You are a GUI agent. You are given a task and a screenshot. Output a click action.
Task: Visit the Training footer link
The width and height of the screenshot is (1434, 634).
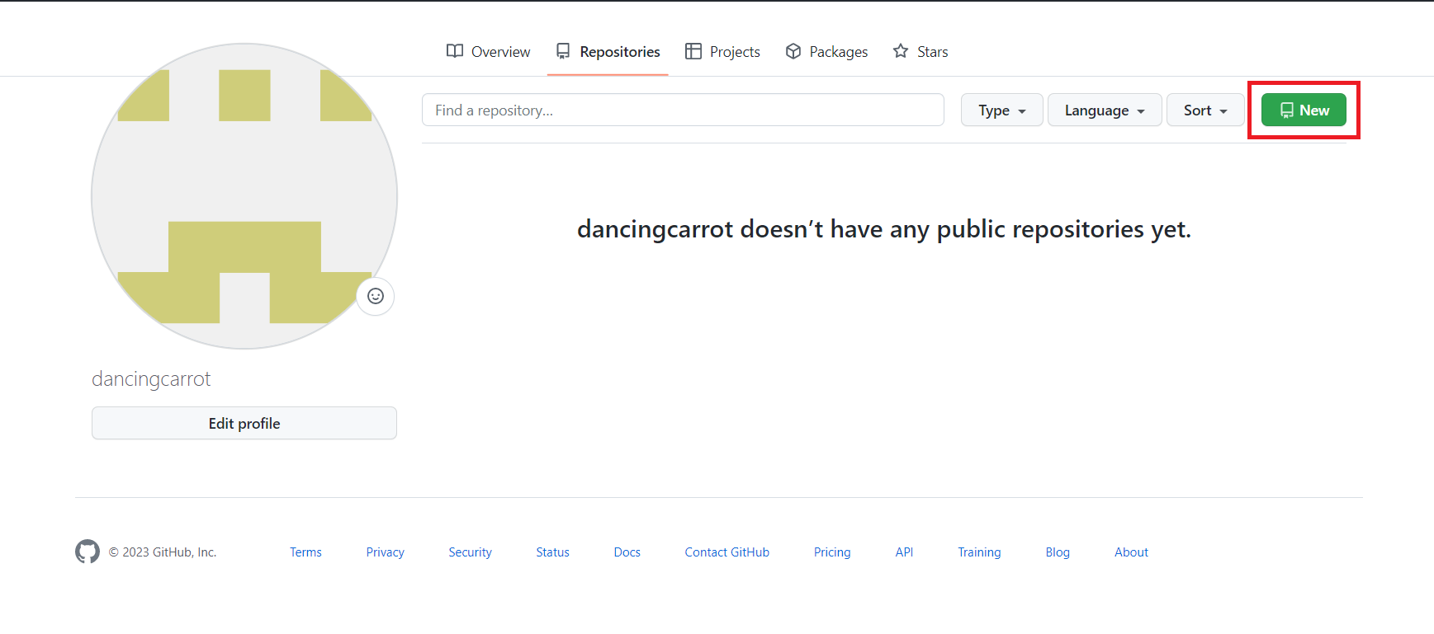coord(979,552)
